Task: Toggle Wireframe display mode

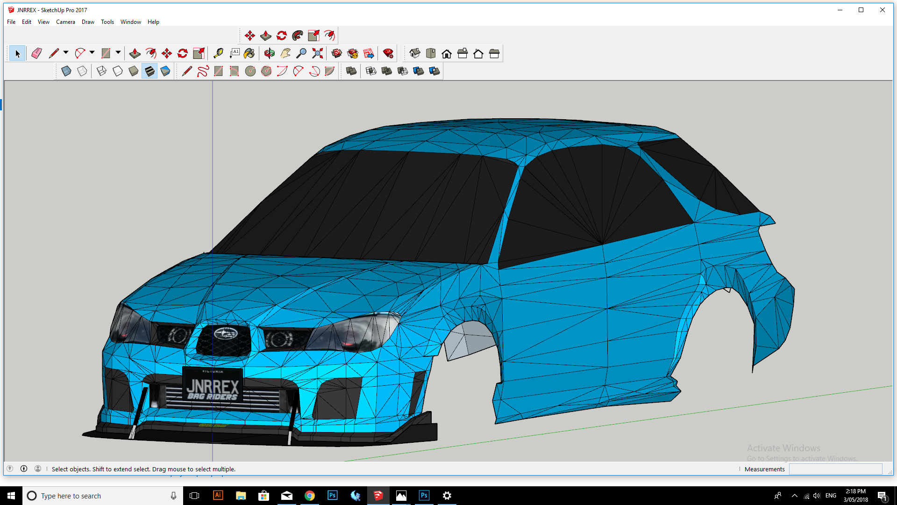Action: [x=101, y=71]
